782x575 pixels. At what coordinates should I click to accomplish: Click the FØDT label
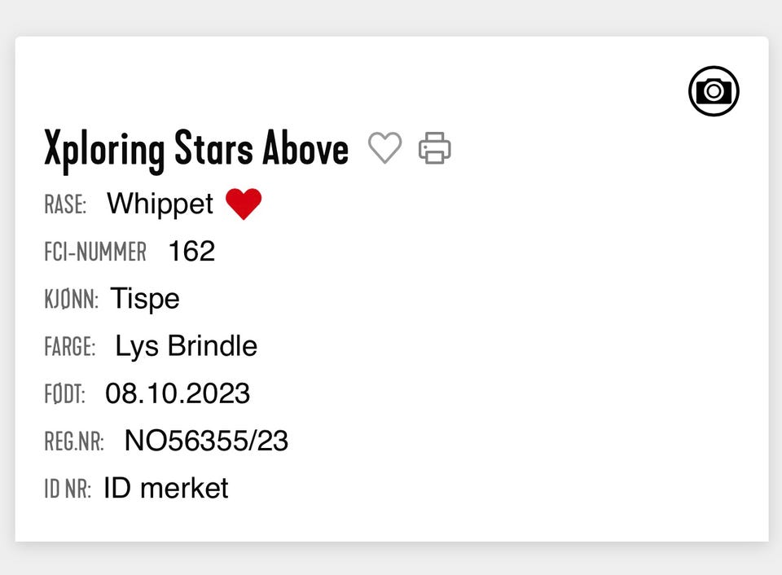pos(64,395)
